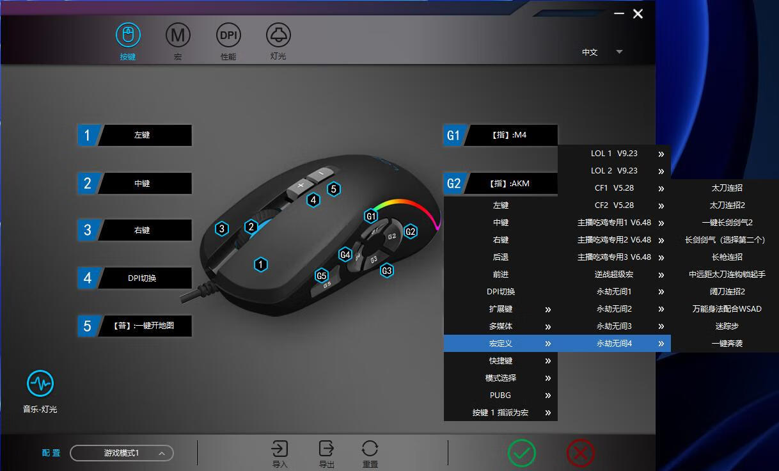Open button 5 一键开地图 assignment
The height and width of the screenshot is (471, 779).
coord(134,326)
